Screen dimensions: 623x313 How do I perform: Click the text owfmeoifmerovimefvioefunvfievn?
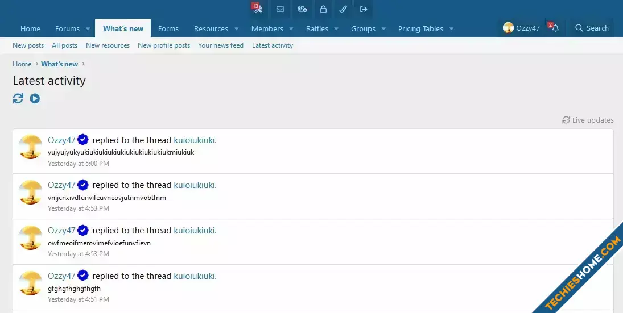coord(100,243)
